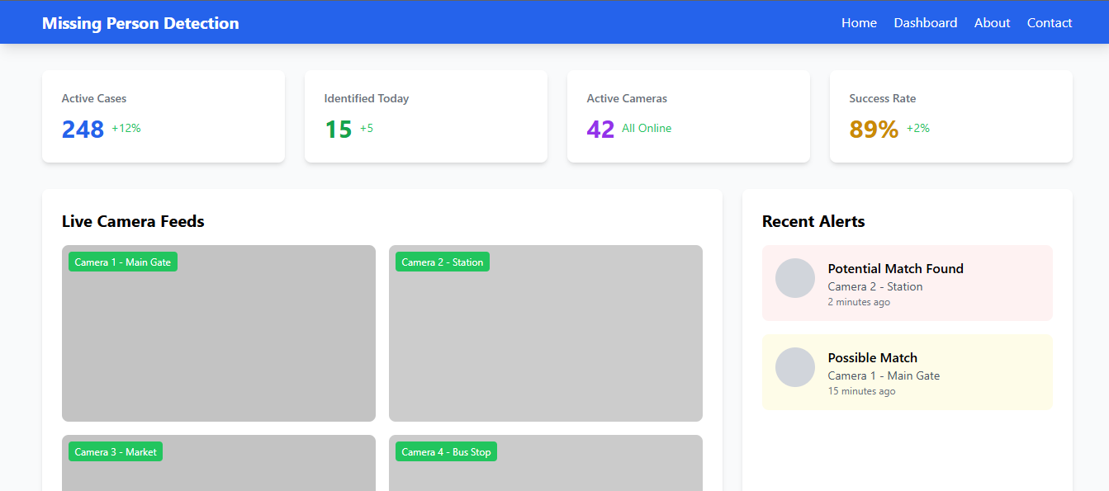Click the 15 minutes ago timestamp
This screenshot has width=1109, height=491.
click(861, 391)
